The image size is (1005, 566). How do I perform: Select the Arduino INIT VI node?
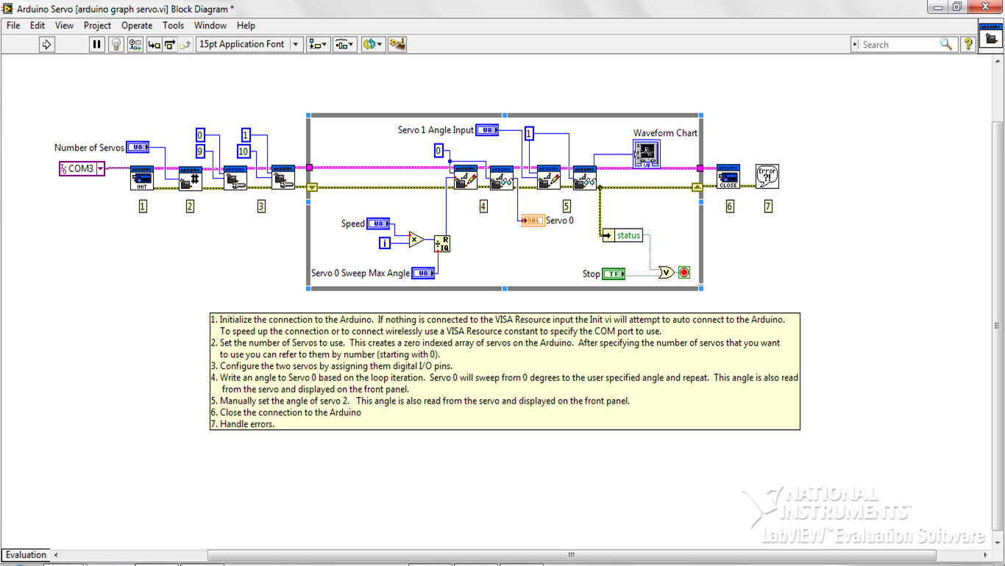(142, 179)
